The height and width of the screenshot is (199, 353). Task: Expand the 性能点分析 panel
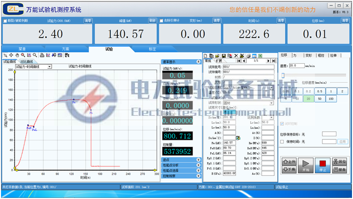click(x=182, y=165)
